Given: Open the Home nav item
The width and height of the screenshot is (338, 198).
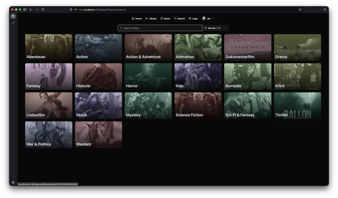Looking at the screenshot, I should coord(137,19).
